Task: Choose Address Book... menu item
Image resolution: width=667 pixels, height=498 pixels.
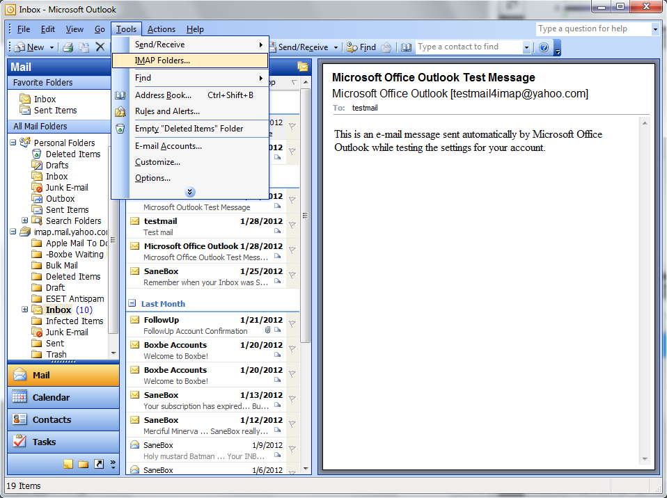Action: pyautogui.click(x=190, y=95)
